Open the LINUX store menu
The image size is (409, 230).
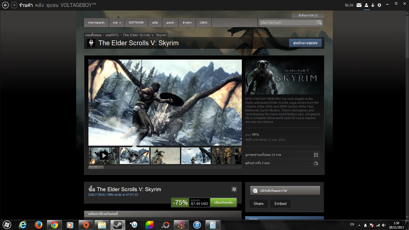click(204, 22)
